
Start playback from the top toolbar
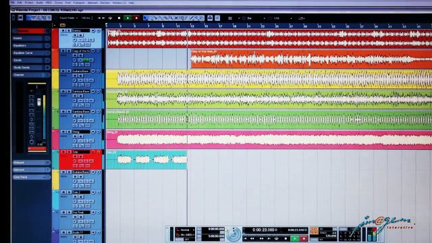coord(128,18)
